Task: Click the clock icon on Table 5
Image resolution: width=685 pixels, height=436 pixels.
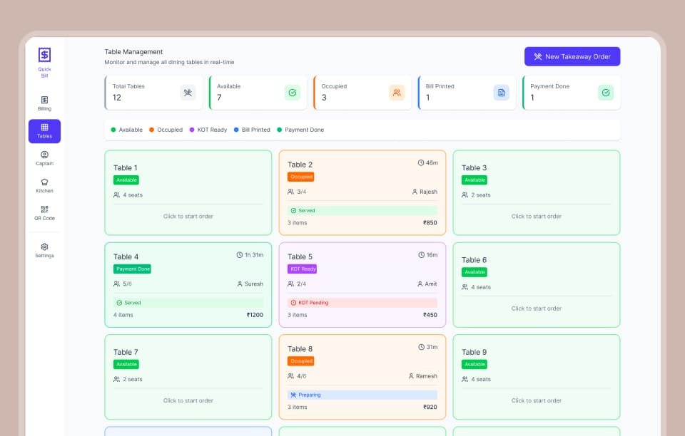Action: 421,255
